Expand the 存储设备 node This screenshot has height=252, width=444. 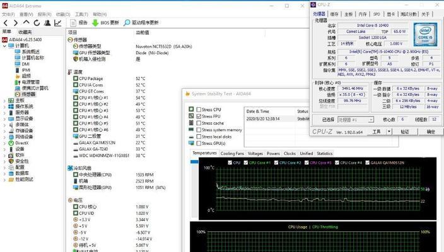coord(4,131)
